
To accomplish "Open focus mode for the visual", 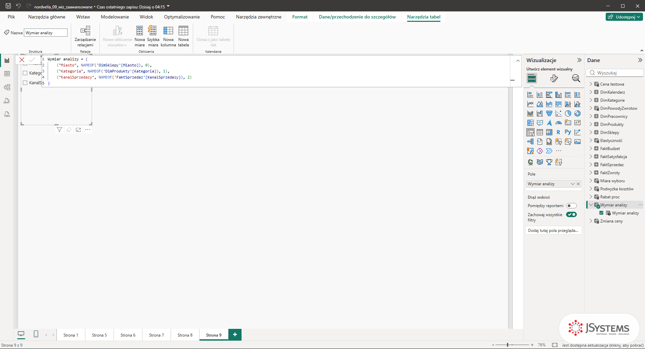I will point(78,130).
